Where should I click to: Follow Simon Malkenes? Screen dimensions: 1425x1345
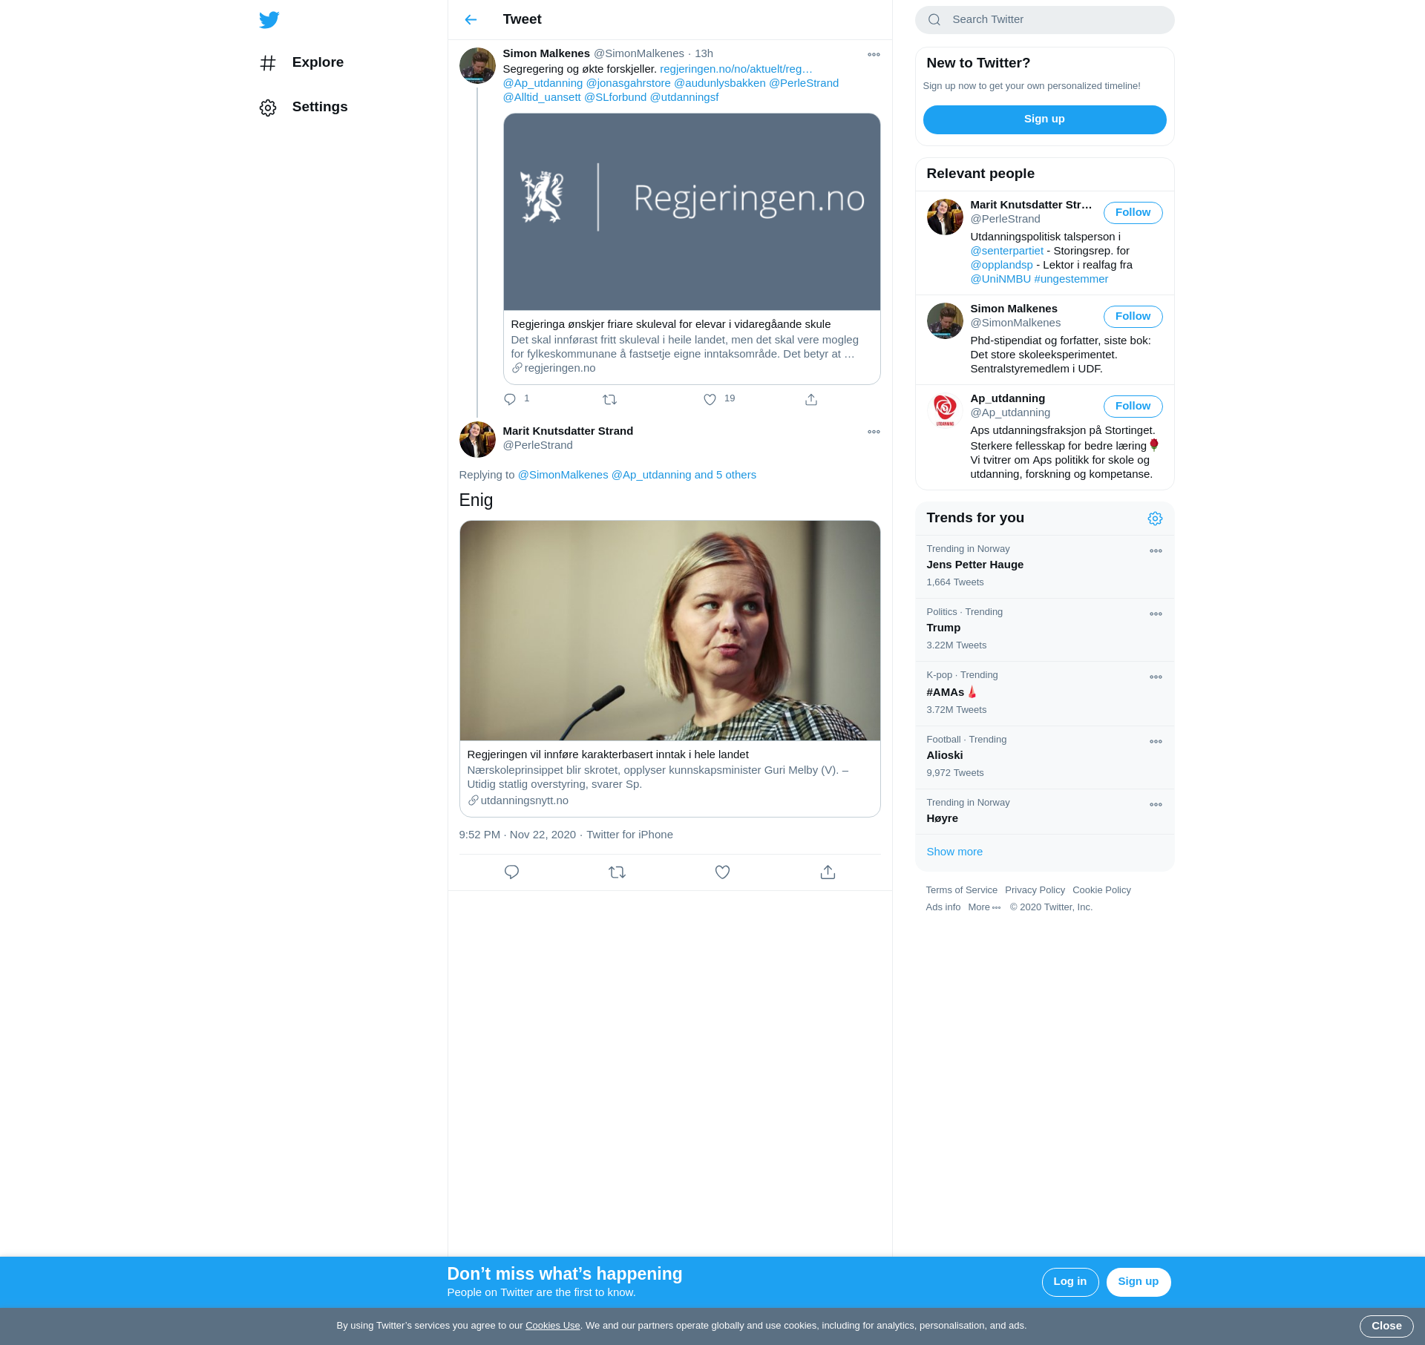[x=1133, y=317]
